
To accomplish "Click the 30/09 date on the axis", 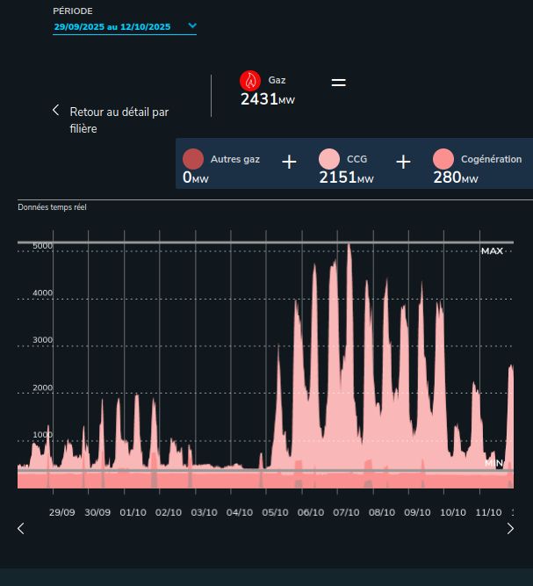I will tap(97, 512).
